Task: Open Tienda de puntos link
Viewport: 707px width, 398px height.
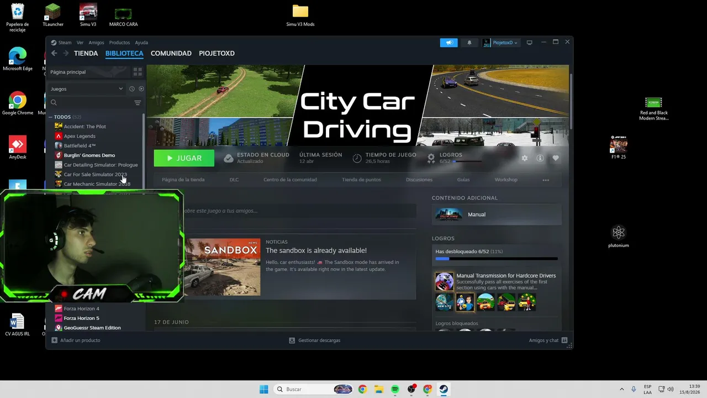Action: coord(361,180)
